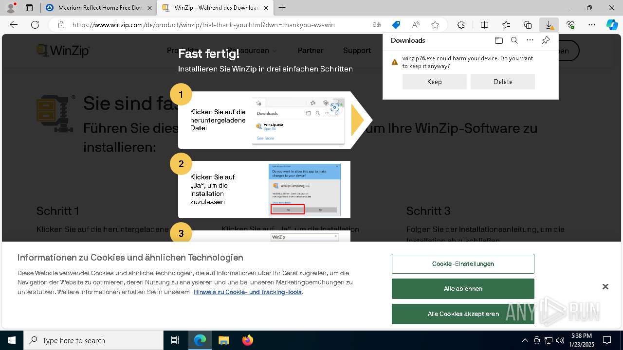Follow the Hinweis zu Cookie- und Tracking-Tools link
This screenshot has width=623, height=350.
coord(248,292)
